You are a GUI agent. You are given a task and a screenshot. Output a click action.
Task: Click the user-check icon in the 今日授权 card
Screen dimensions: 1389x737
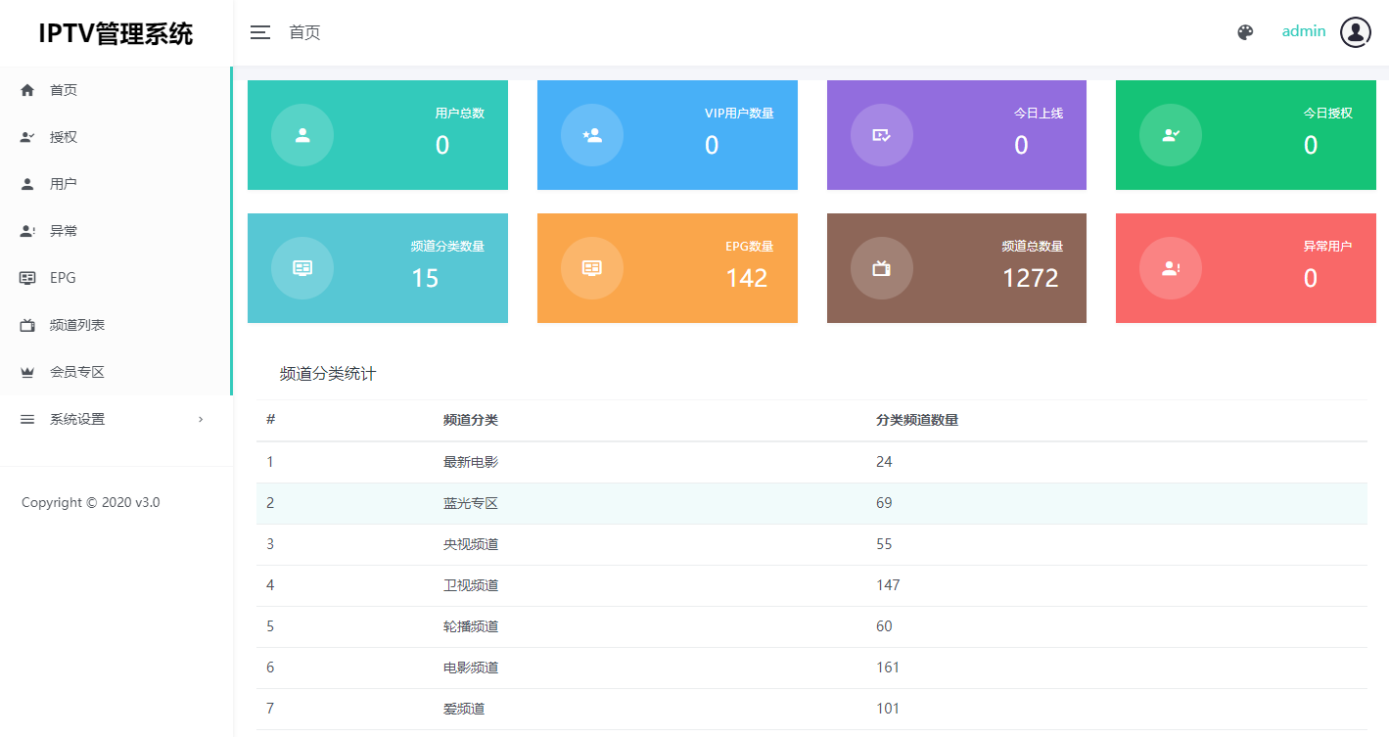coord(1171,135)
